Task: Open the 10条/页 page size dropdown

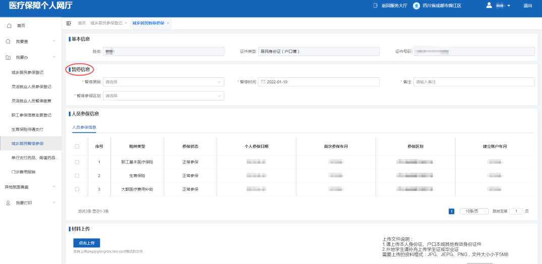Action: 474,212
